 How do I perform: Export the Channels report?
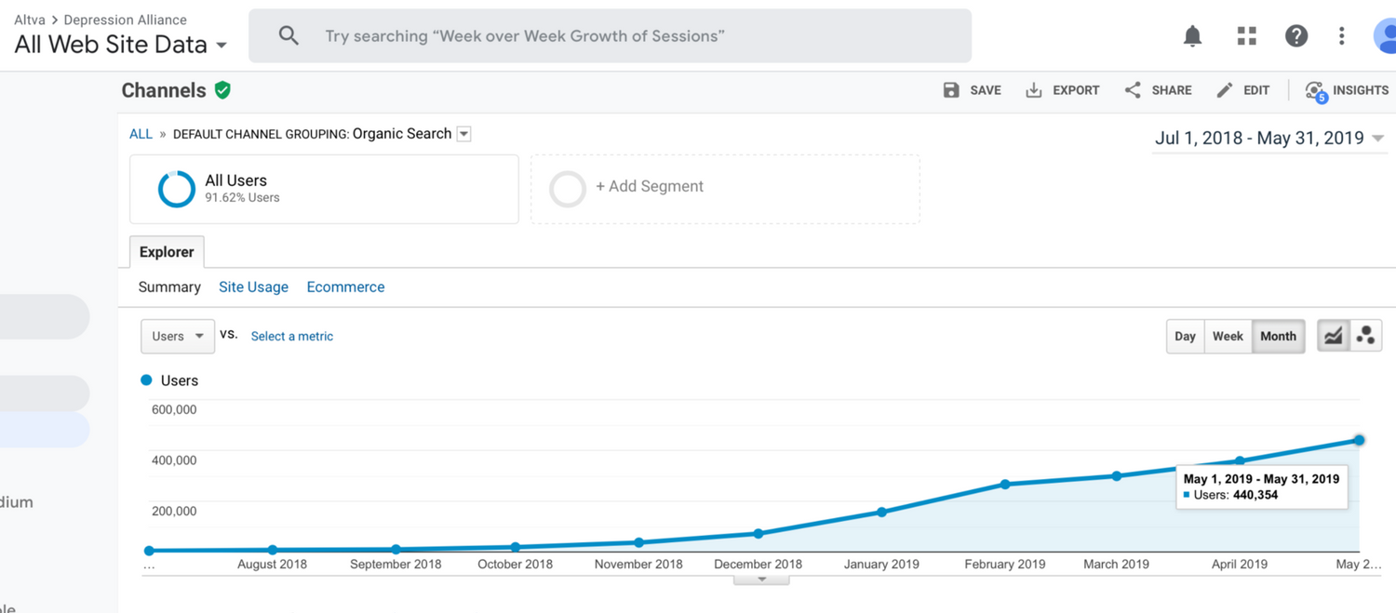click(x=1062, y=90)
